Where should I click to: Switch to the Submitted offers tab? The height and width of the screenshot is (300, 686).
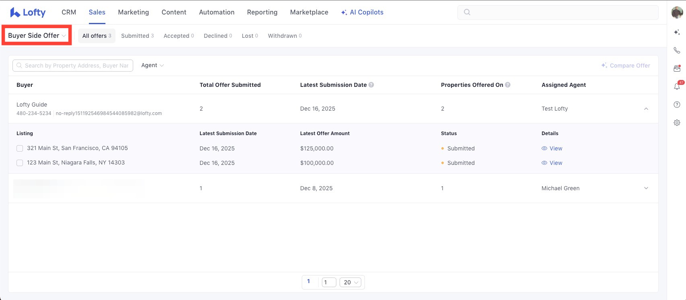pos(137,36)
